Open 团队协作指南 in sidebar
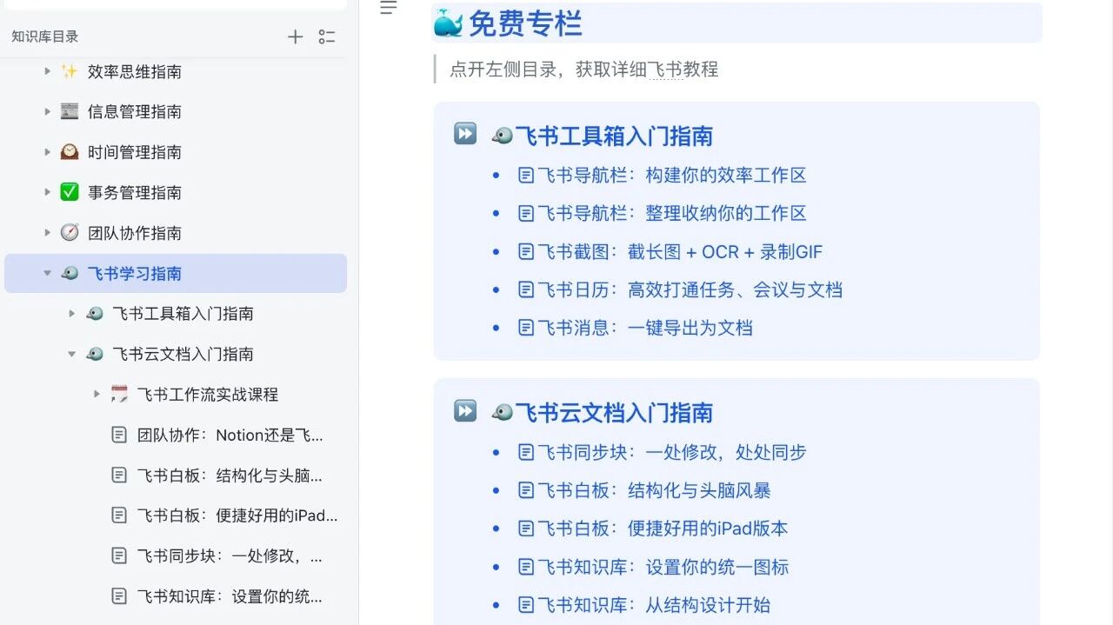1113x625 pixels. click(135, 233)
